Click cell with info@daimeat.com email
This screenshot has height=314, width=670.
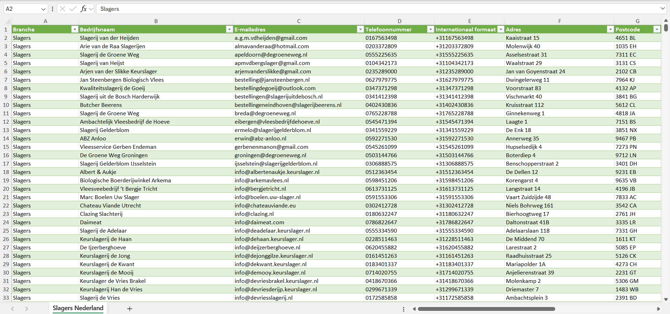(259, 222)
